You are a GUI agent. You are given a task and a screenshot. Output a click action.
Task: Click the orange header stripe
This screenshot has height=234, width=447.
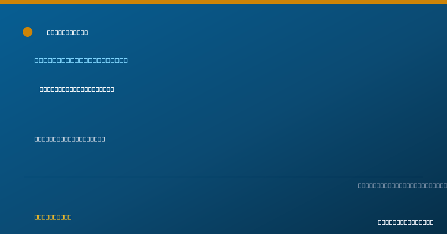pos(223,2)
